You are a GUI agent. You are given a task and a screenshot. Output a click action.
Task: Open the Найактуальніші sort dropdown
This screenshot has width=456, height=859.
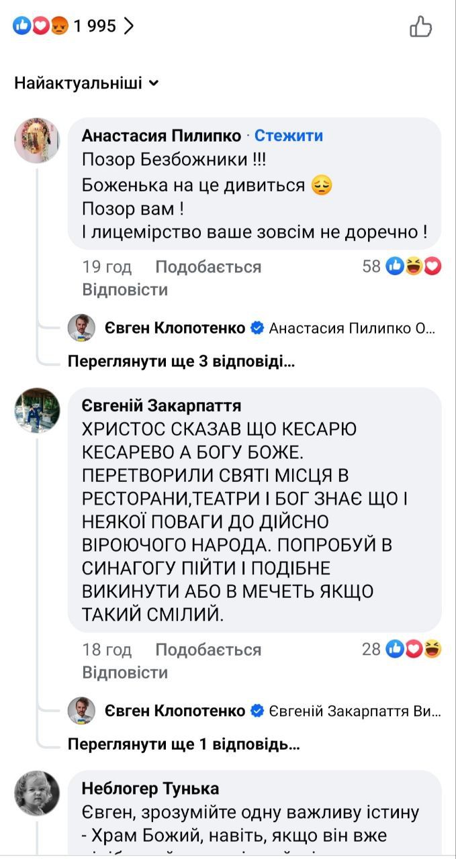click(x=87, y=84)
